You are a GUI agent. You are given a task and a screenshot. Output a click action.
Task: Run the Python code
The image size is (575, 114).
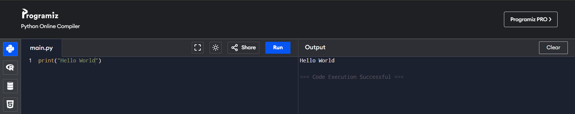coord(278,47)
